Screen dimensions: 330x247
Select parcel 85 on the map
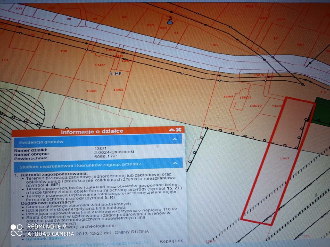[276, 39]
